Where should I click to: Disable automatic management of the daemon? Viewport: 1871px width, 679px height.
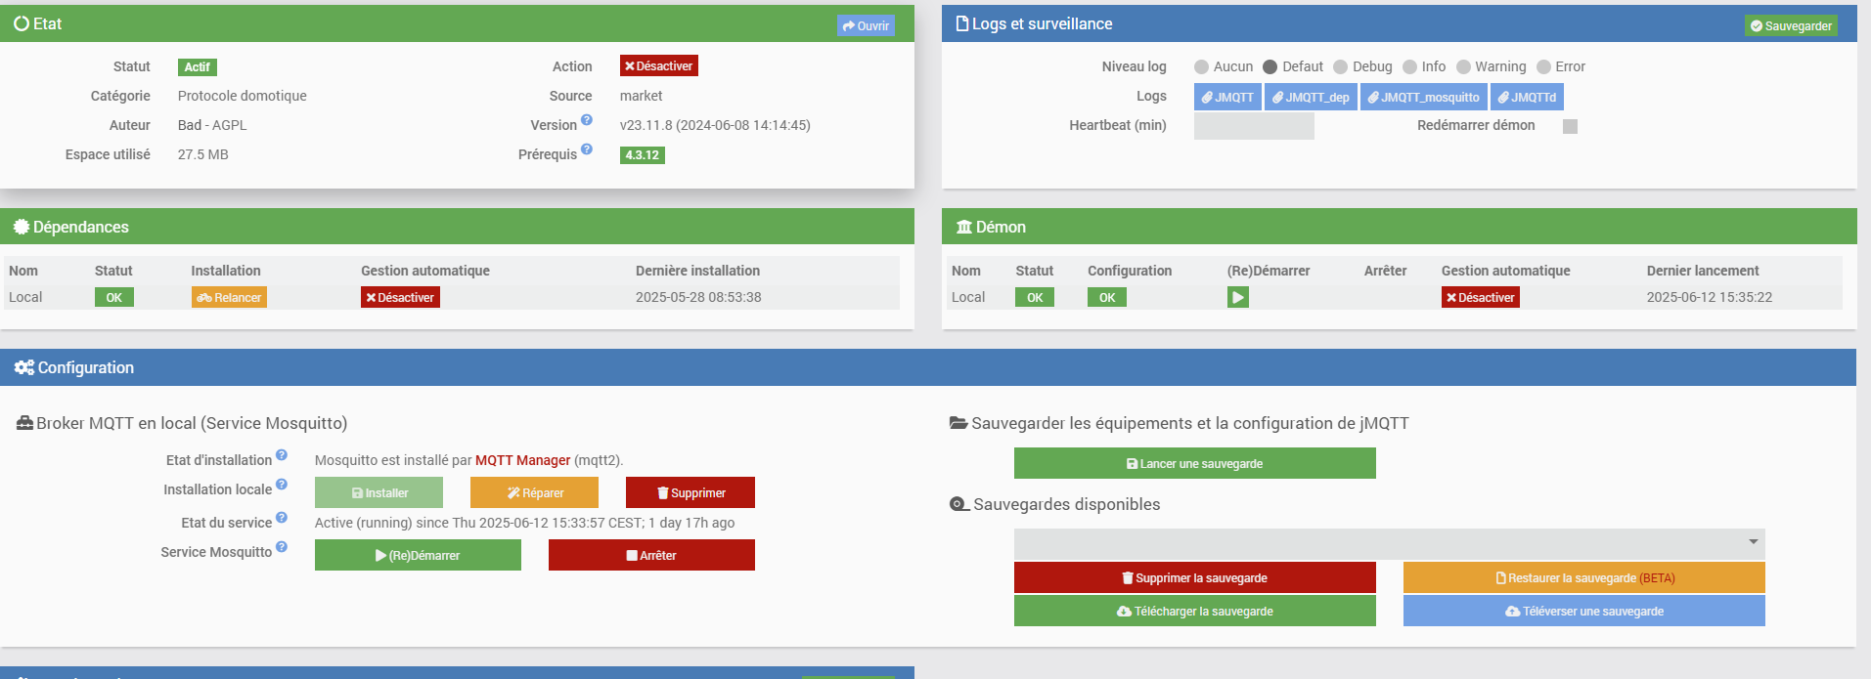tap(1481, 297)
